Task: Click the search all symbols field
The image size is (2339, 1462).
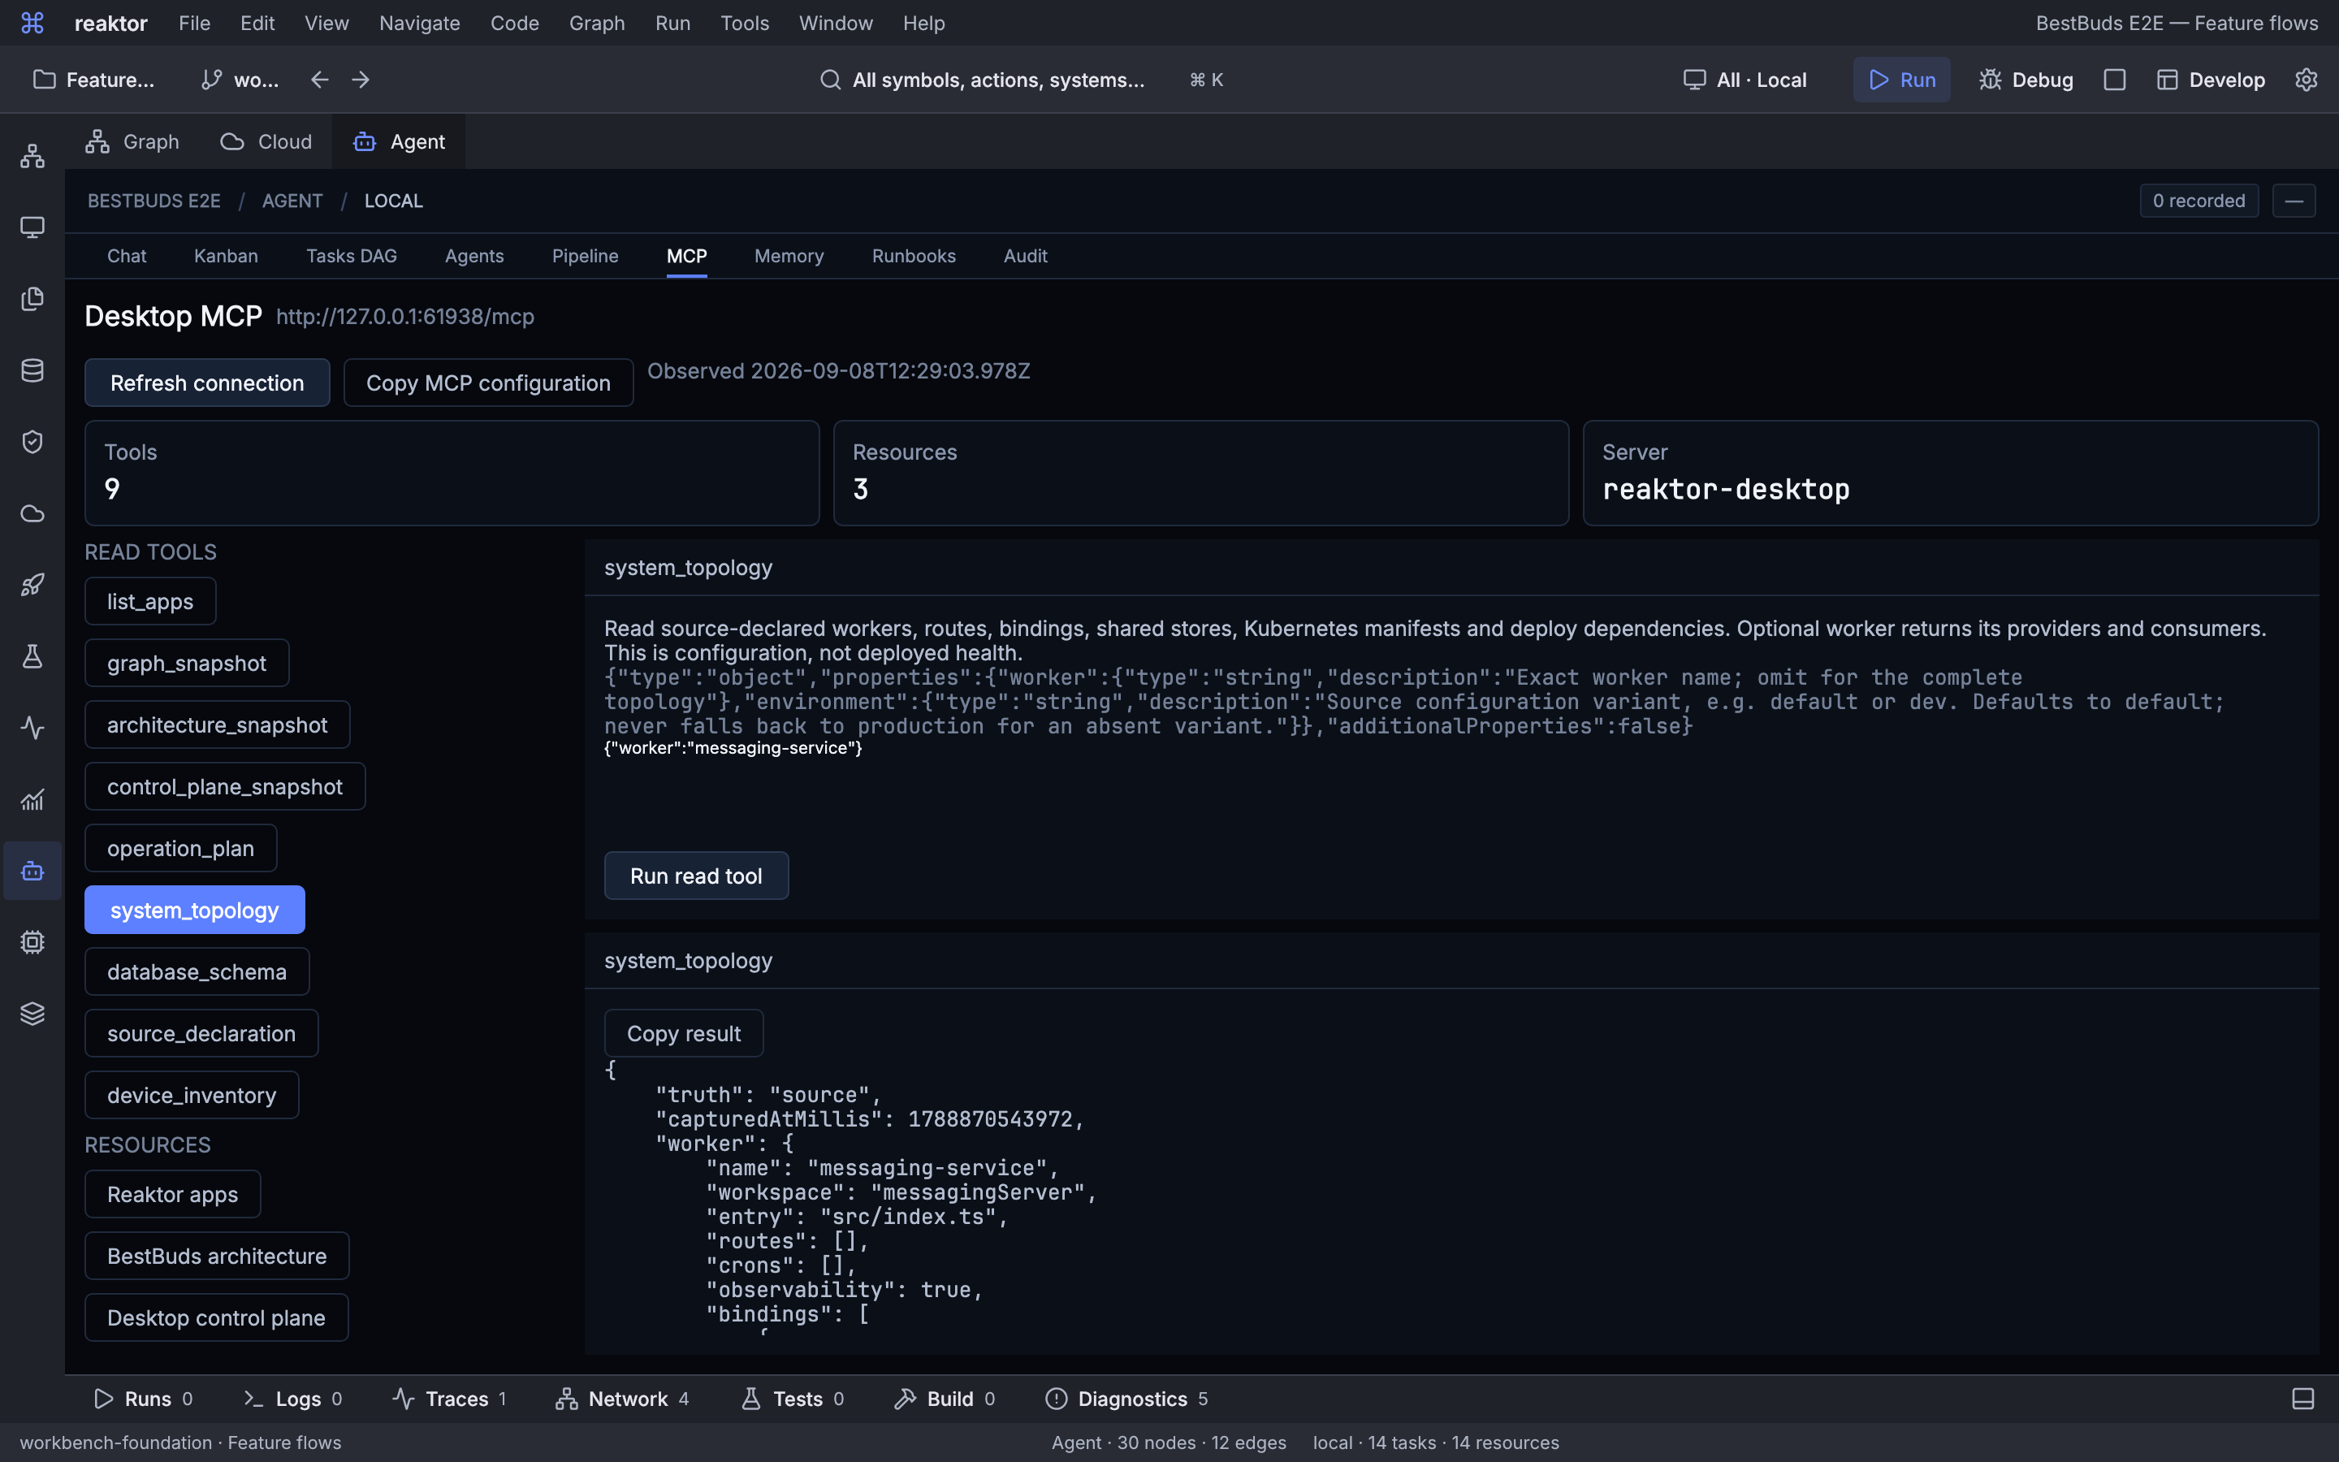Action: point(1020,80)
